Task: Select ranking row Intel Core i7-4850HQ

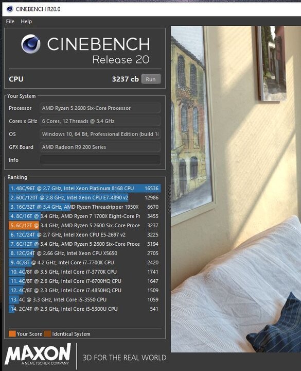Action: 84,290
